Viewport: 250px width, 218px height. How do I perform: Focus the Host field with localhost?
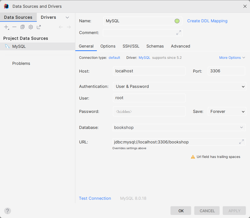[x=149, y=71]
